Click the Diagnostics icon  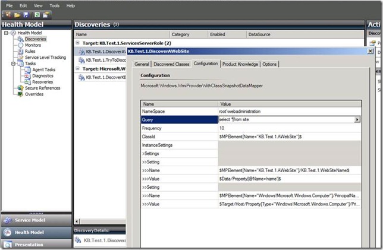[x=27, y=76]
